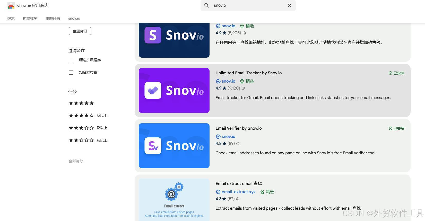This screenshot has height=221, width=425.
Task: Click the 4.9 star rating with 9,120 reviews
Action: pos(228,88)
